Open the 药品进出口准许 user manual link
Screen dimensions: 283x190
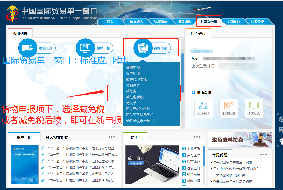[x=83, y=174]
